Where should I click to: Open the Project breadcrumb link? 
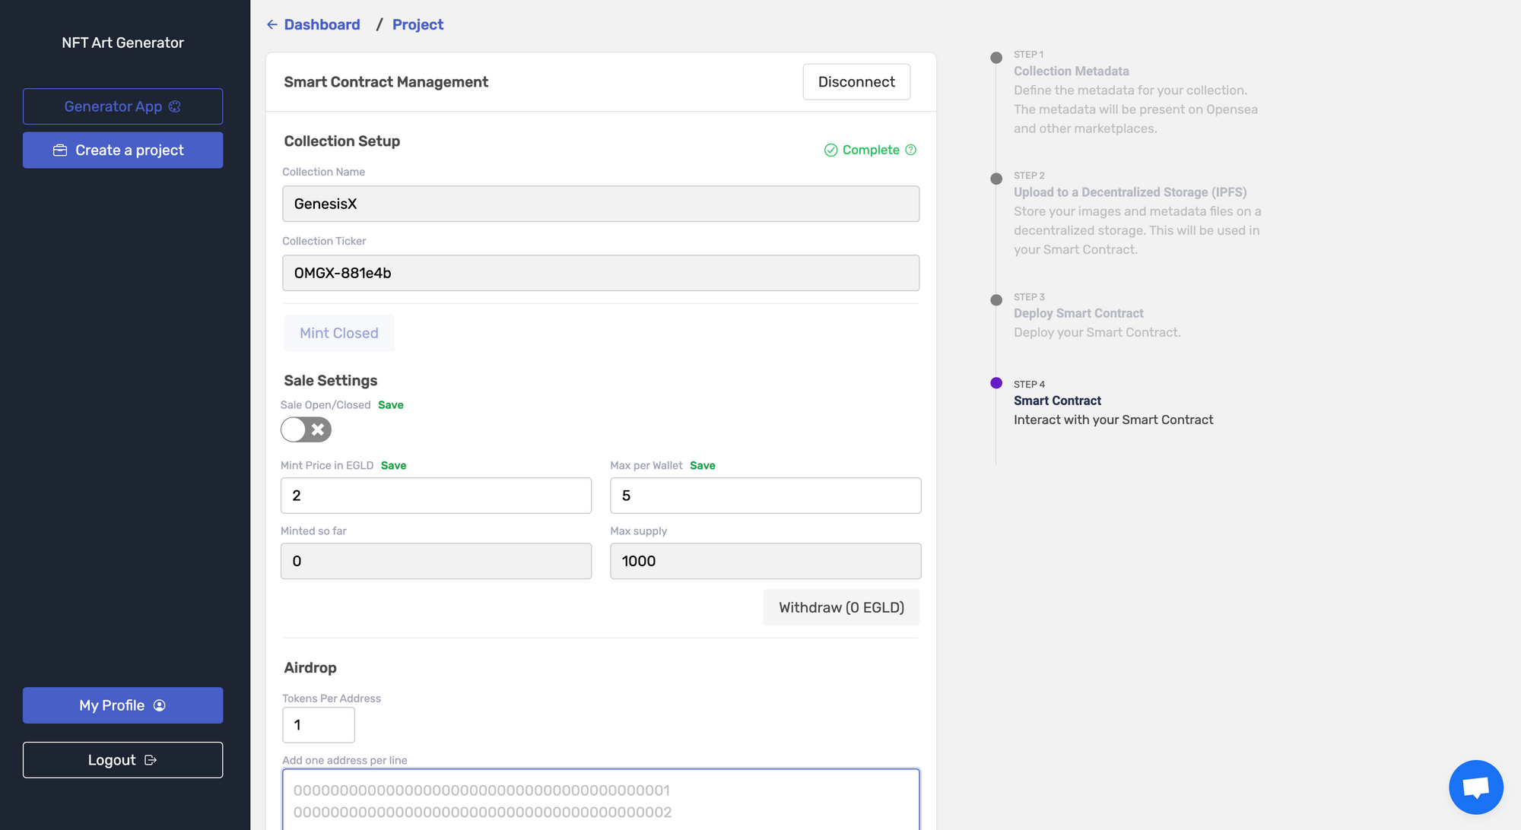[x=418, y=25]
